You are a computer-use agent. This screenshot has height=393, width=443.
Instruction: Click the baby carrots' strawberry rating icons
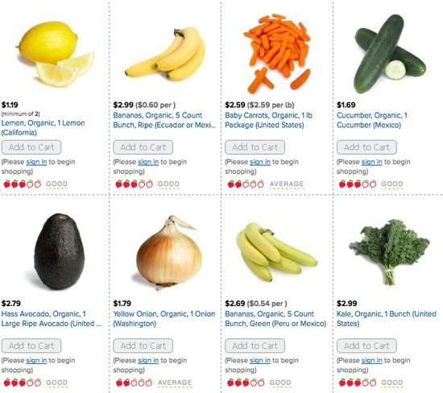(x=246, y=184)
